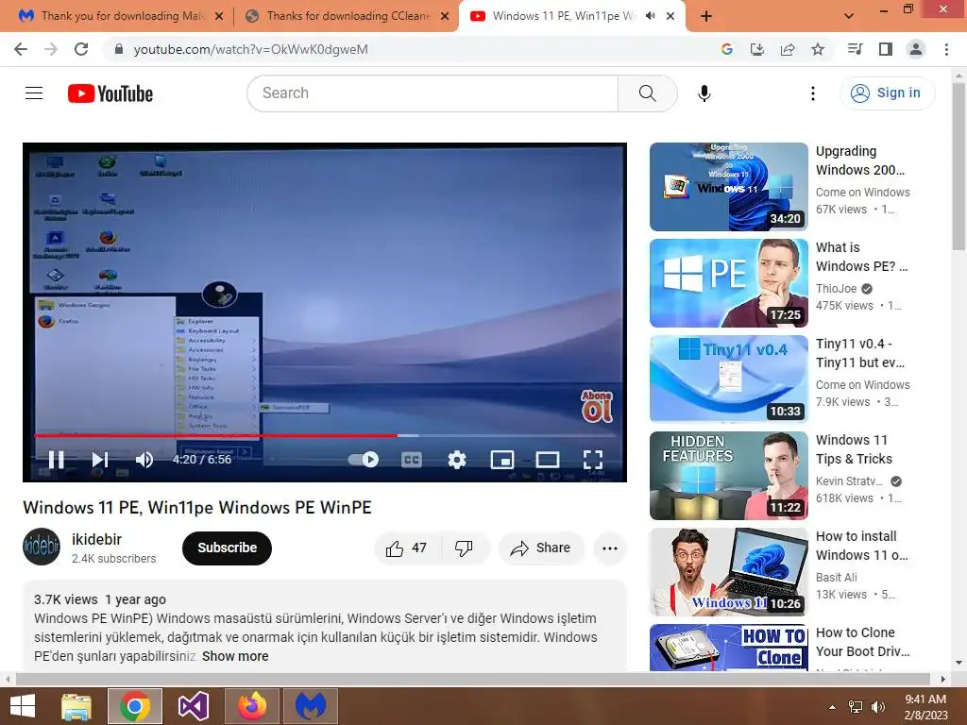Dislike the video with thumbs down
The height and width of the screenshot is (725, 967).
464,548
